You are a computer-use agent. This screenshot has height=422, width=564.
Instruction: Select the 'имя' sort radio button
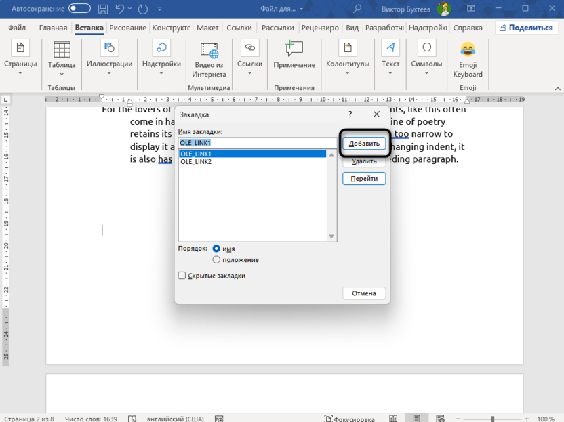coord(217,249)
